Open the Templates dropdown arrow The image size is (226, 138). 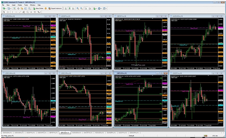tap(106, 9)
